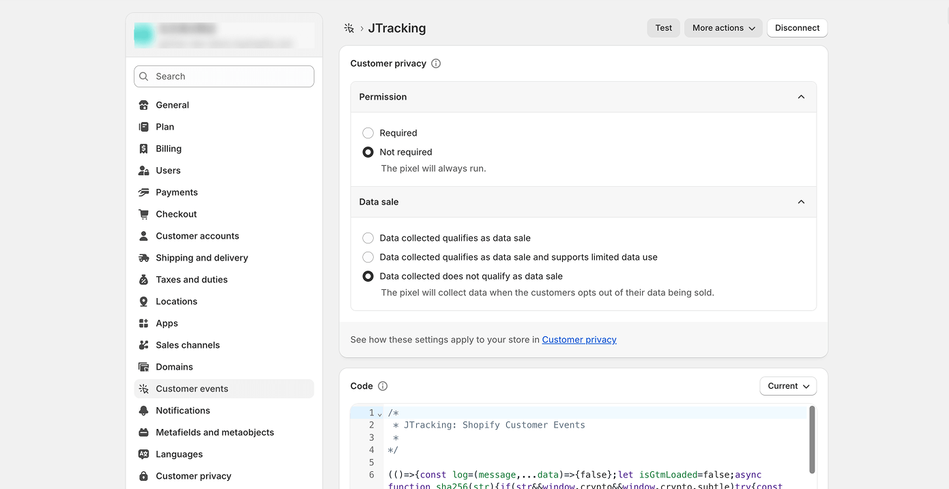Click the info icon beside Code
The height and width of the screenshot is (489, 949).
tap(383, 386)
